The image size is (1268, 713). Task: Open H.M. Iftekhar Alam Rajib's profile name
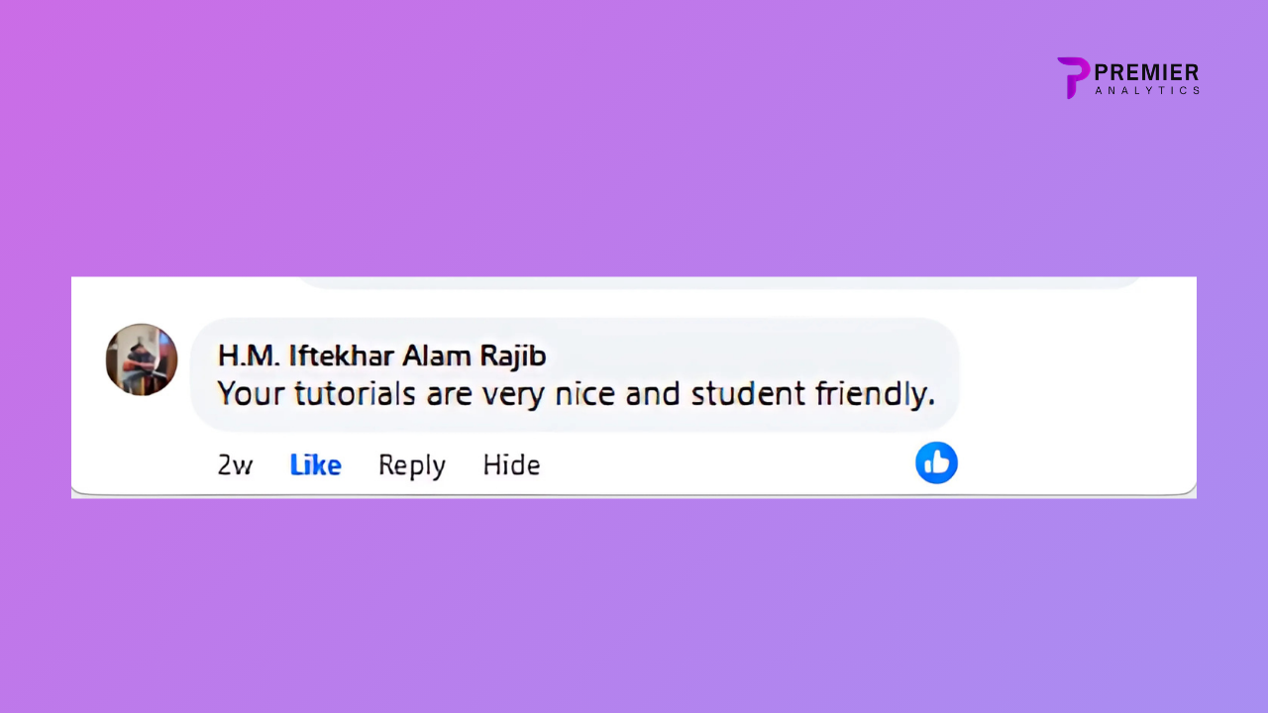(x=381, y=356)
